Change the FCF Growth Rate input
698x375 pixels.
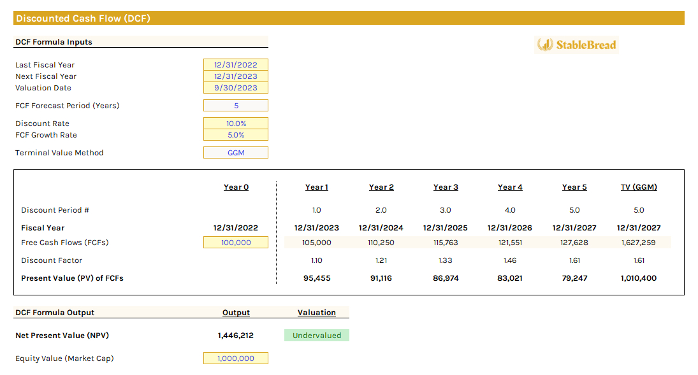click(235, 134)
